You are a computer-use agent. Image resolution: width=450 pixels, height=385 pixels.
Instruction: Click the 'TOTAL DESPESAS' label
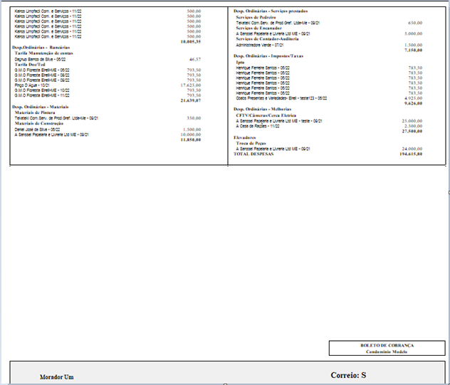(253, 154)
